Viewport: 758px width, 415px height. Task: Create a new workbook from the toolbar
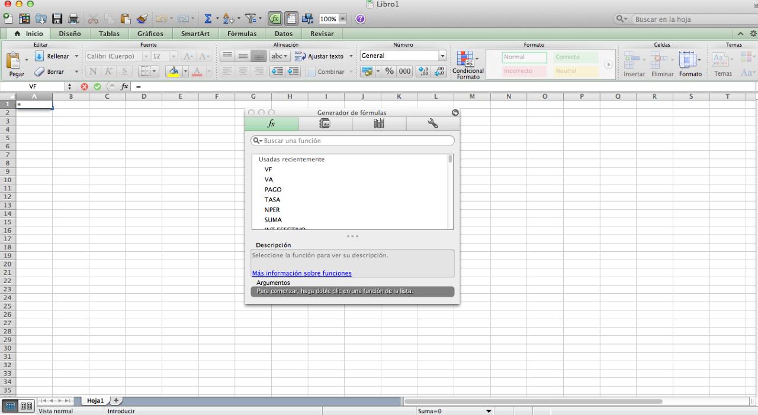pos(8,18)
